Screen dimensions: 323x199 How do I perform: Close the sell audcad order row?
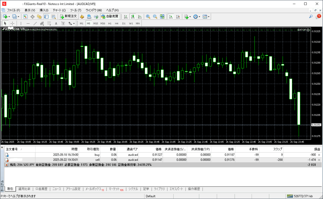coord(319,160)
